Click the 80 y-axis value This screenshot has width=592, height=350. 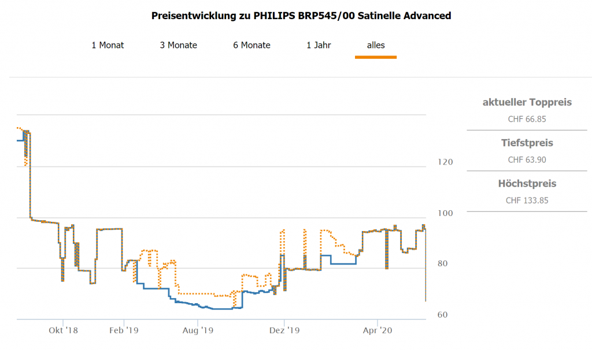tap(442, 263)
